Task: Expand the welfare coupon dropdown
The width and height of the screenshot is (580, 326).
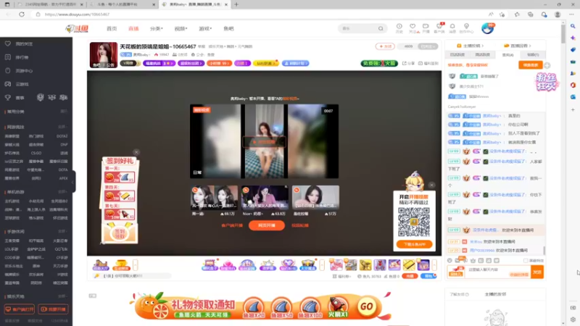Action: tap(342, 276)
